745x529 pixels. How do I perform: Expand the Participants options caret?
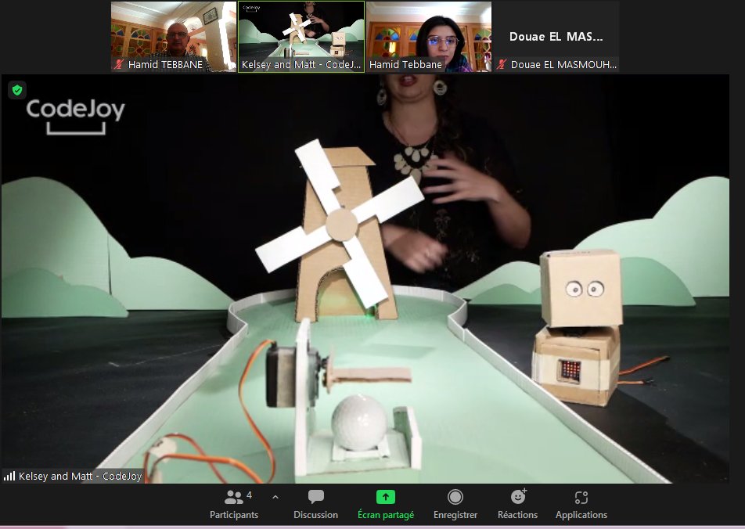275,497
